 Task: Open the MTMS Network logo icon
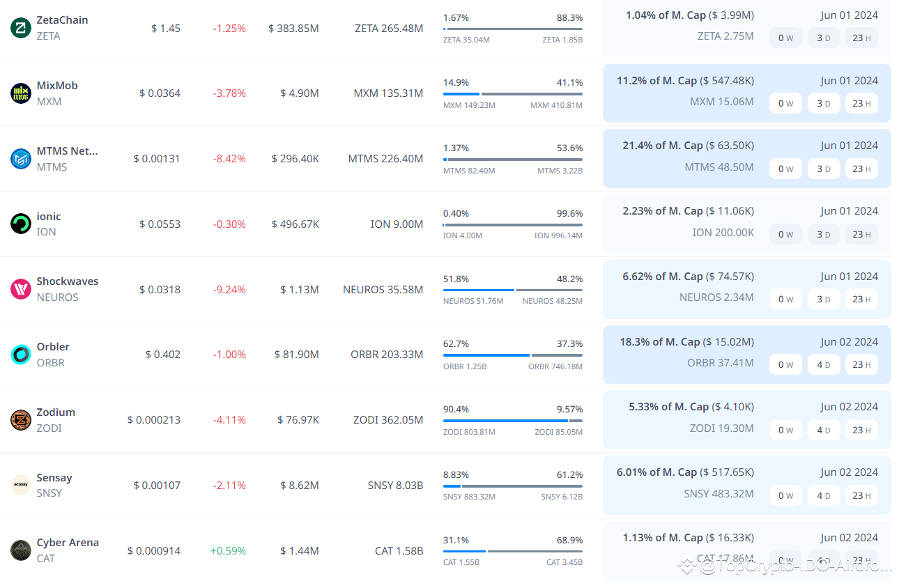tap(21, 159)
